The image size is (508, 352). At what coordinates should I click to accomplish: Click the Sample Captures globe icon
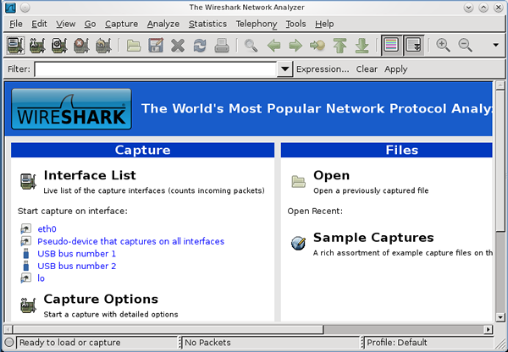tap(298, 243)
